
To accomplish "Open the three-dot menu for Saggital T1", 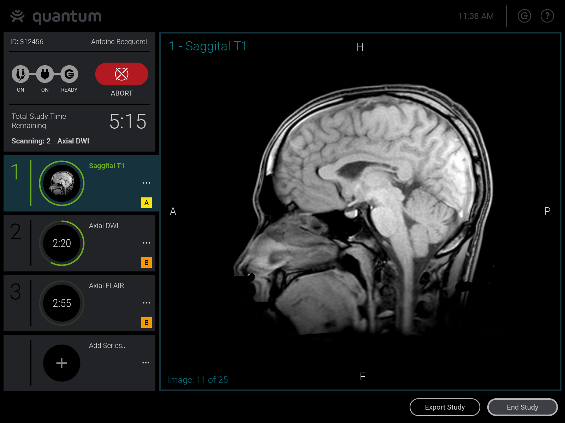I will tap(146, 183).
